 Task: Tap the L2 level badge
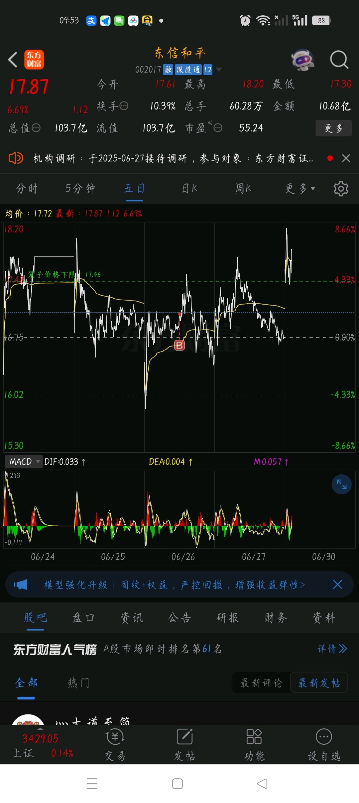pyautogui.click(x=208, y=70)
